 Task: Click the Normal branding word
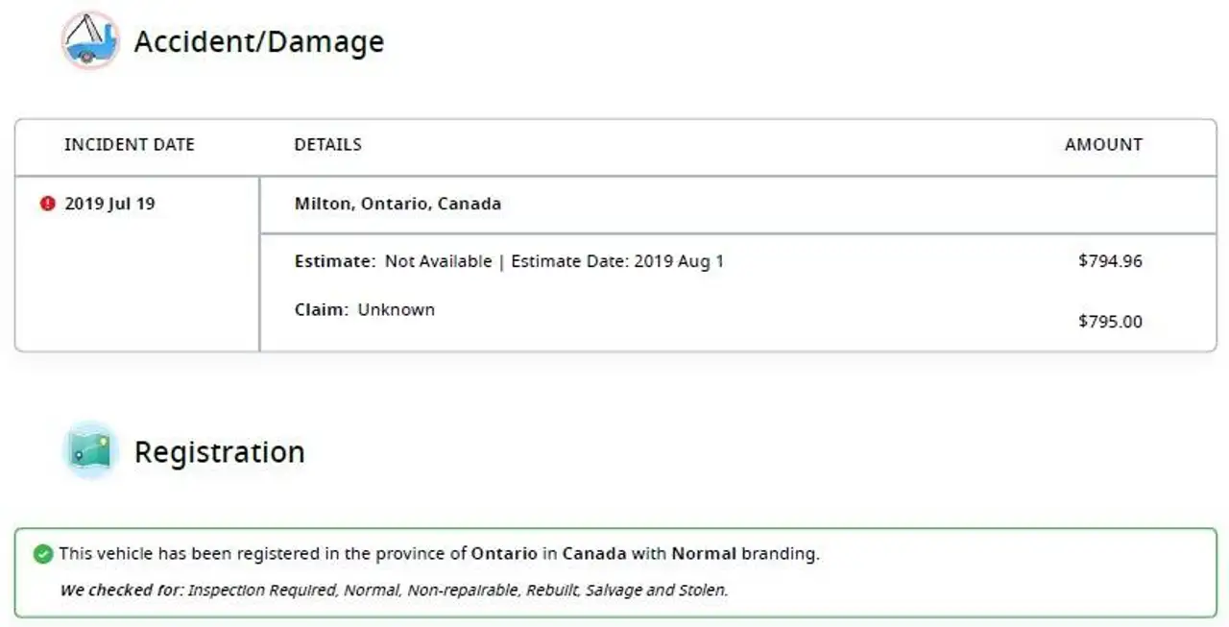[x=704, y=554]
